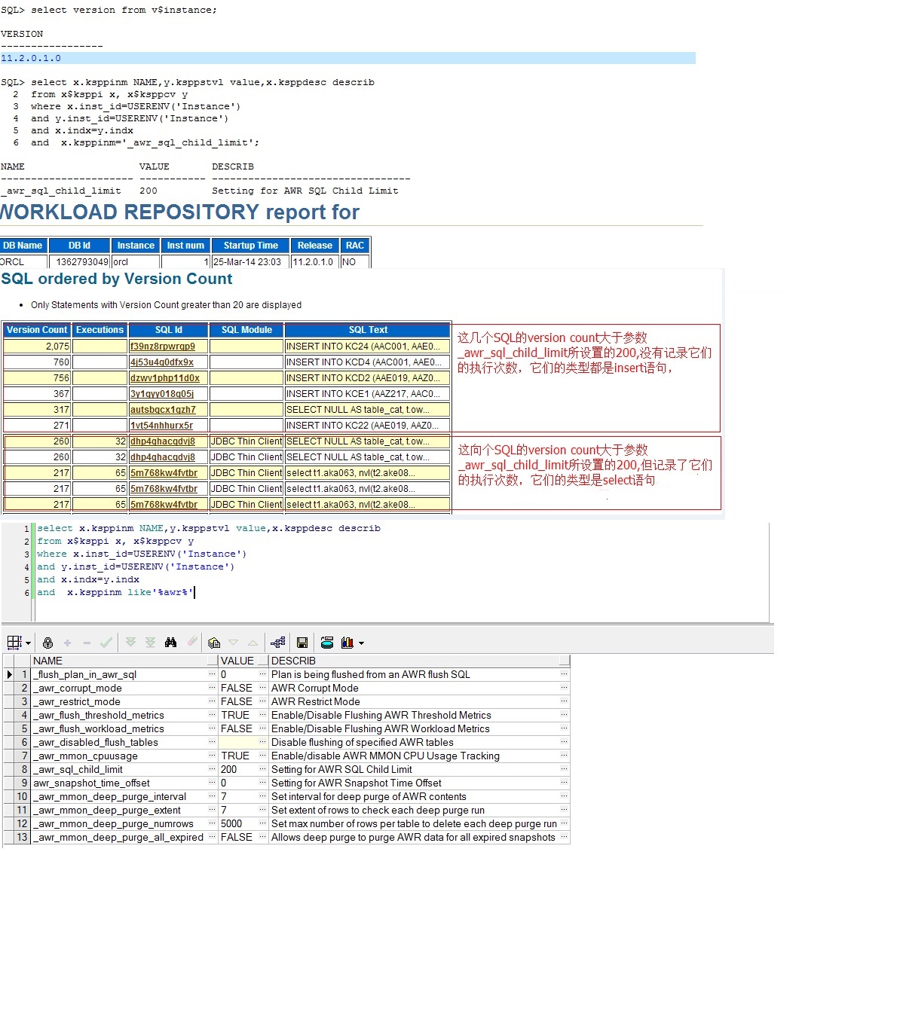
Task: Select the 2,075 version count cell
Action: (37, 347)
